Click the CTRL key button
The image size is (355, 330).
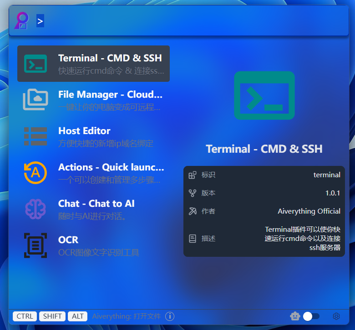(x=25, y=316)
